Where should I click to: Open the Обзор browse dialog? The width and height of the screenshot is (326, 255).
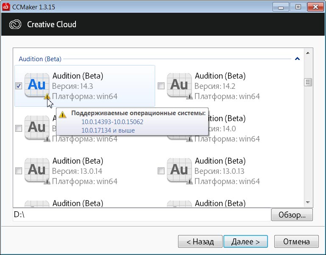click(x=292, y=215)
